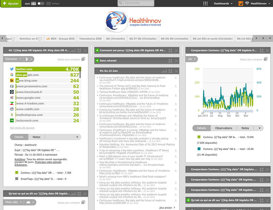Viewport: 273px width, 210px height.
Task: Click move handle of Pic Du 22 Juin widget
Action: (170, 71)
